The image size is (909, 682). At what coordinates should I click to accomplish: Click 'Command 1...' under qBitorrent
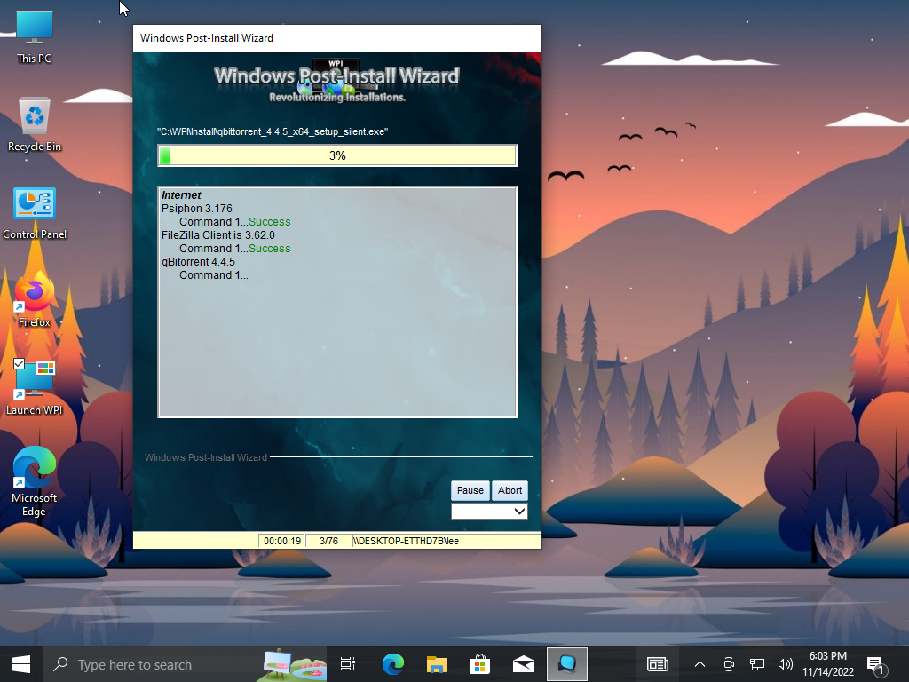coord(213,275)
